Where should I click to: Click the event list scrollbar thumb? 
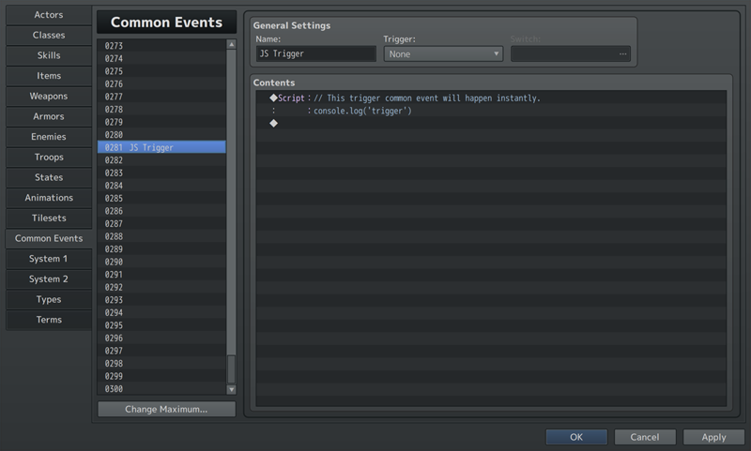coord(231,368)
